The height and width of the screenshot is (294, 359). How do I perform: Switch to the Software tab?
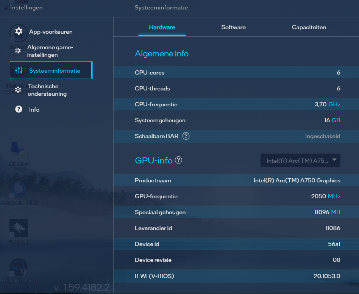233,27
